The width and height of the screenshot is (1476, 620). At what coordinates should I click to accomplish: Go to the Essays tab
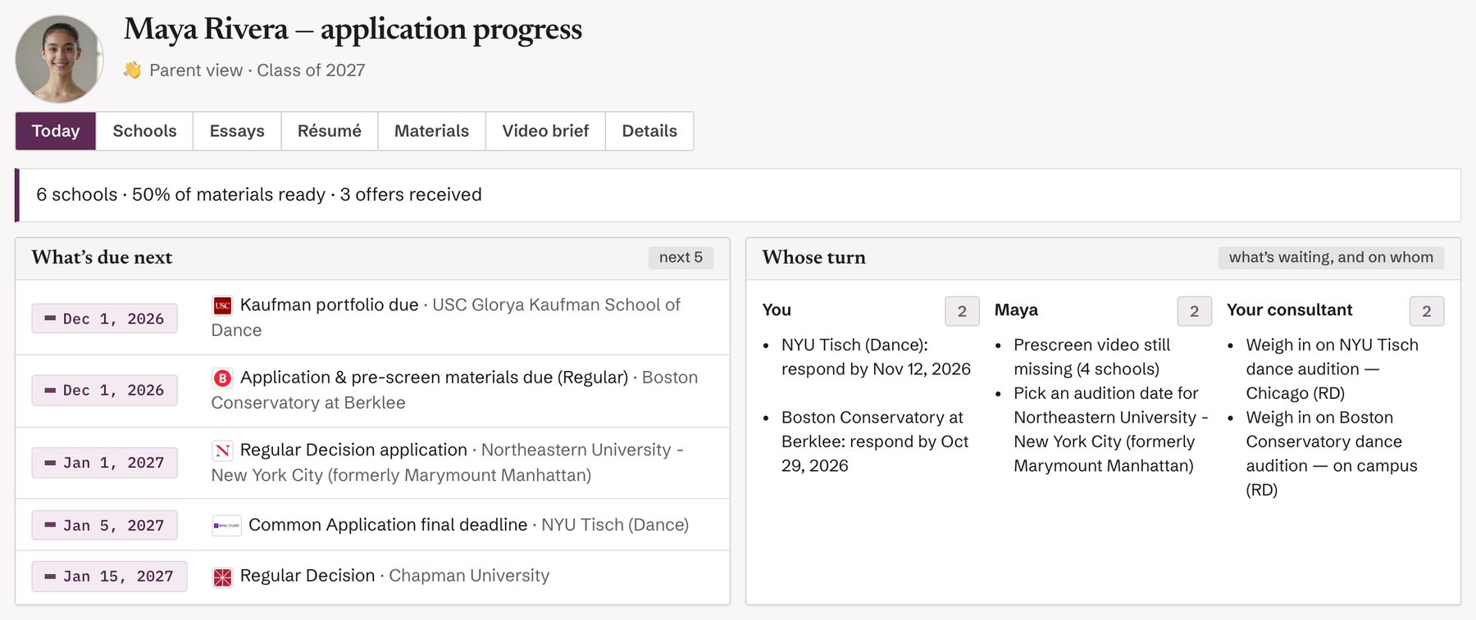pos(237,131)
